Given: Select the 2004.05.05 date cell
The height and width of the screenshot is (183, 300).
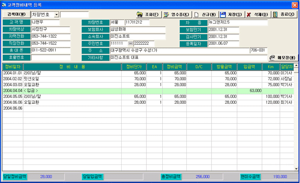Looking at the screenshot, I should tap(13, 97).
